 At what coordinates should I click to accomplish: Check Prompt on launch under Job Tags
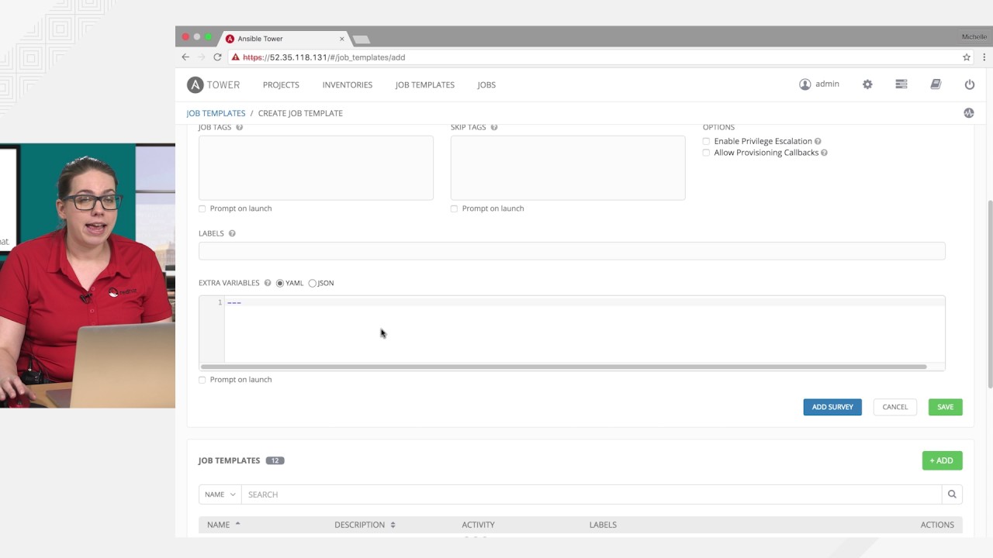pos(202,208)
